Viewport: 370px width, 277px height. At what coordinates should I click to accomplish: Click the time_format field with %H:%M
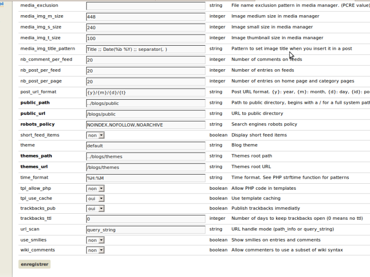146,178
